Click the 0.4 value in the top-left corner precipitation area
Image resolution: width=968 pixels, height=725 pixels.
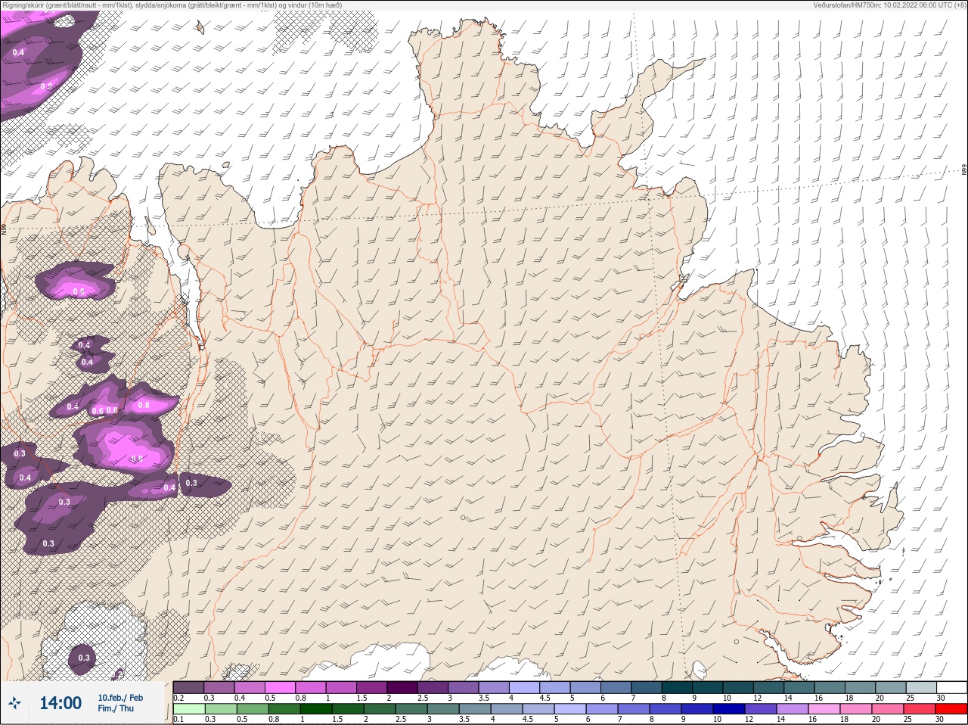coord(18,52)
